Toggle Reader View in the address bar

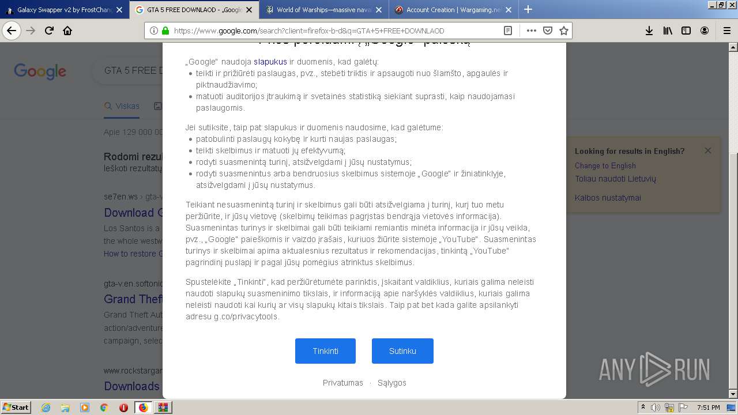(508, 31)
